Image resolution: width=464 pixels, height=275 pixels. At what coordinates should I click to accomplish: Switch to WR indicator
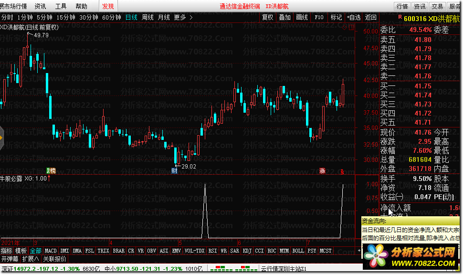pos(224,251)
